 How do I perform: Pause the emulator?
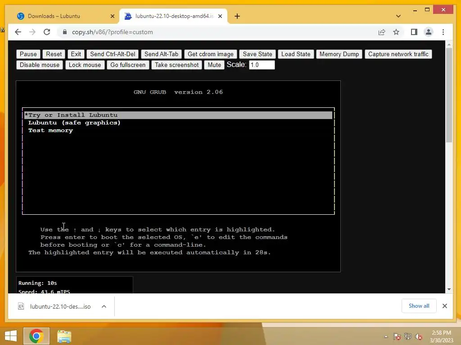28,54
